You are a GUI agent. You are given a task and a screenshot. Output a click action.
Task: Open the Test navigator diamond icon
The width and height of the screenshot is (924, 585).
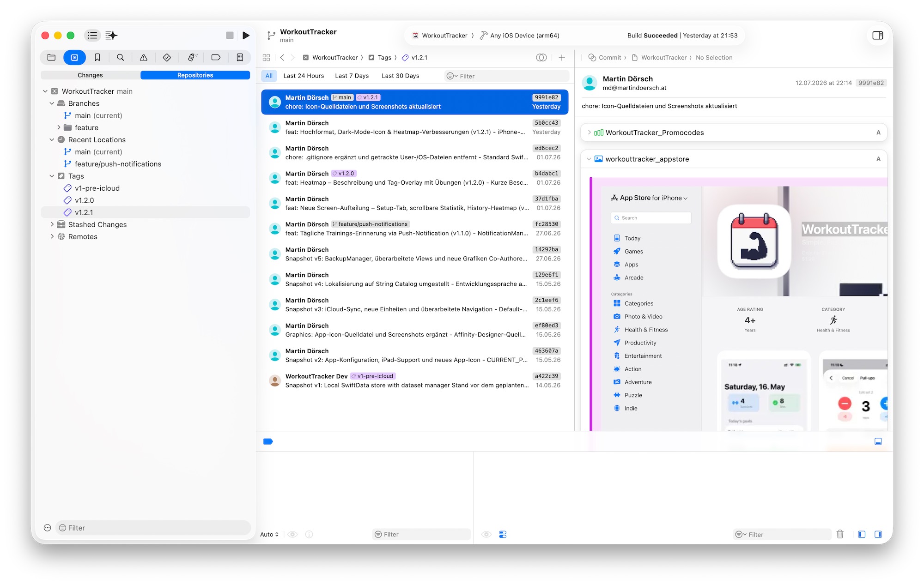tap(167, 58)
